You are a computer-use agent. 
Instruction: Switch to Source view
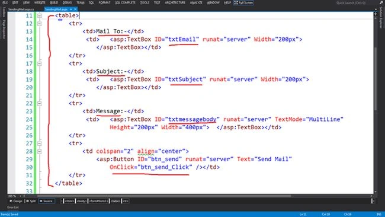[46, 201]
